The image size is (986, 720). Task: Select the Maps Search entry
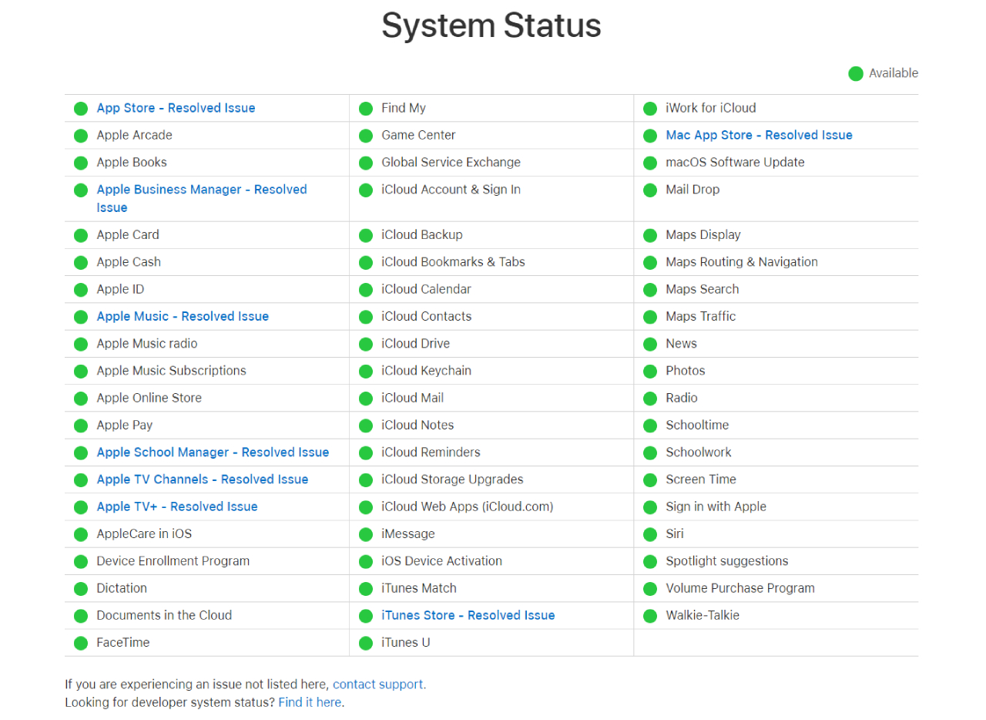pos(702,289)
